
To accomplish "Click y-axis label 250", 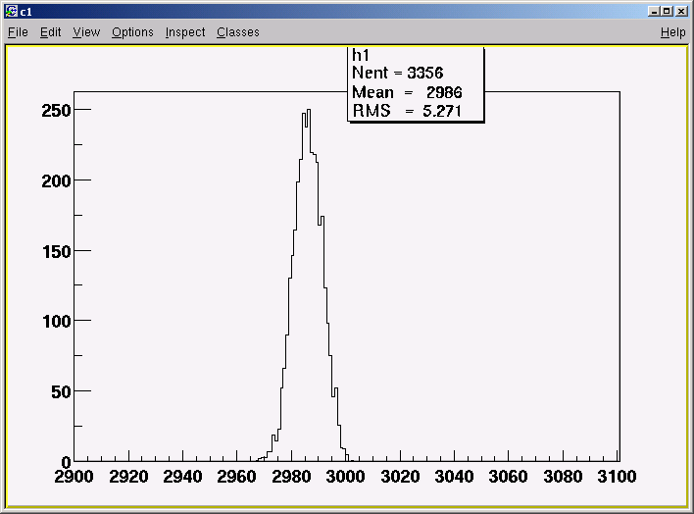I will click(x=56, y=110).
